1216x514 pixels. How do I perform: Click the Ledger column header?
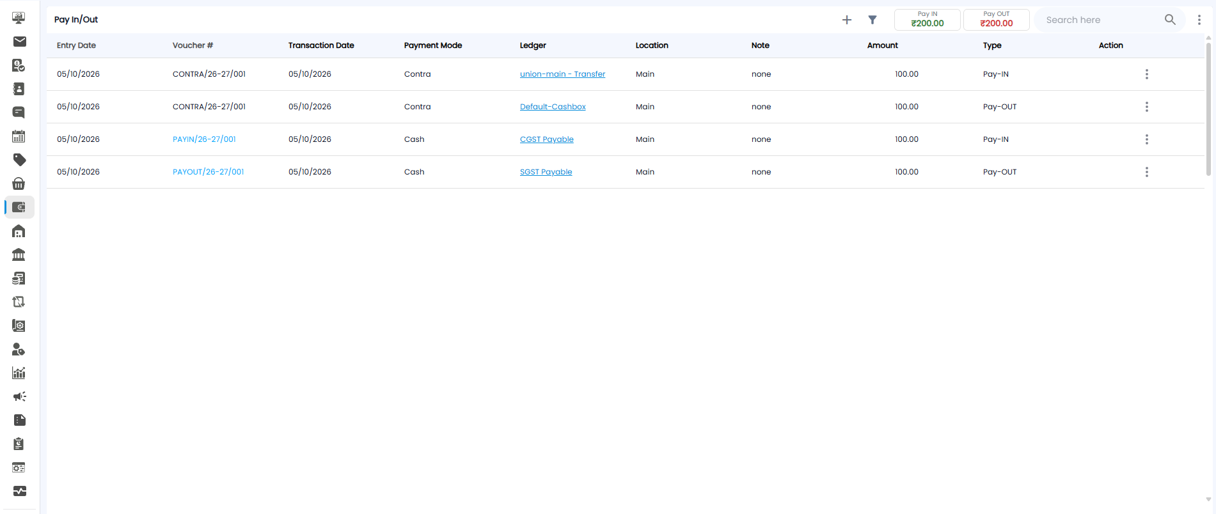pyautogui.click(x=533, y=45)
